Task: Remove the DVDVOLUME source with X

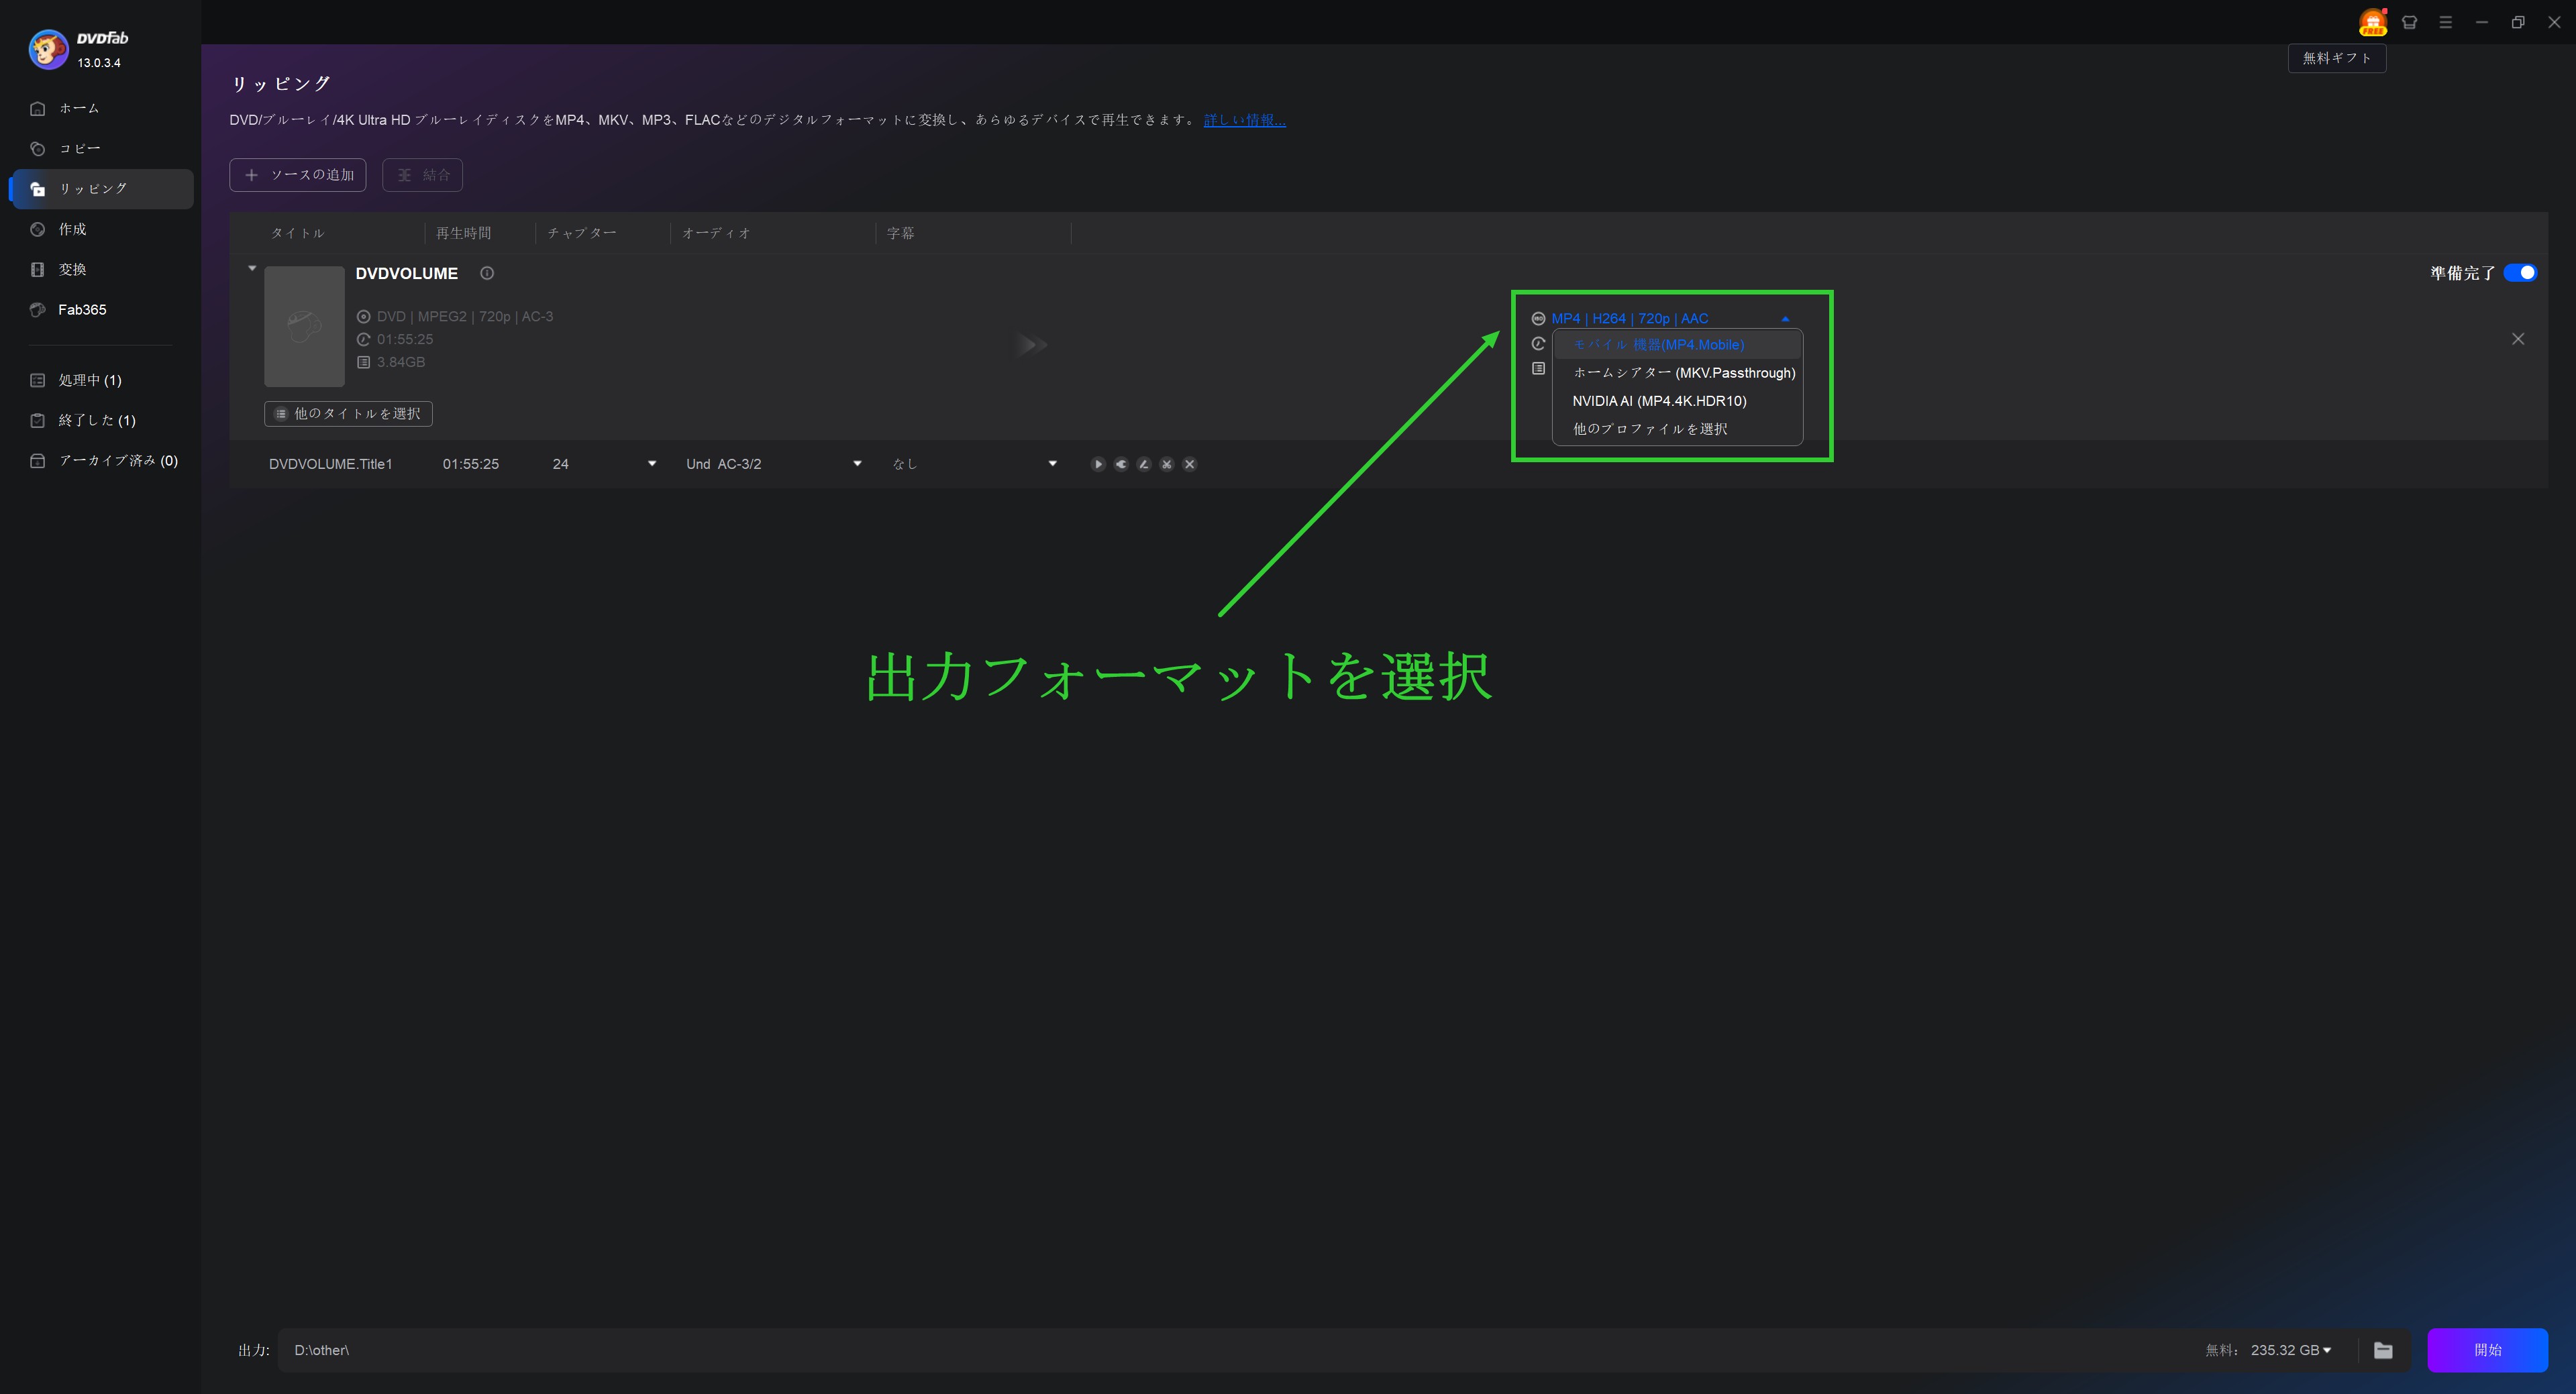Action: coord(2518,339)
